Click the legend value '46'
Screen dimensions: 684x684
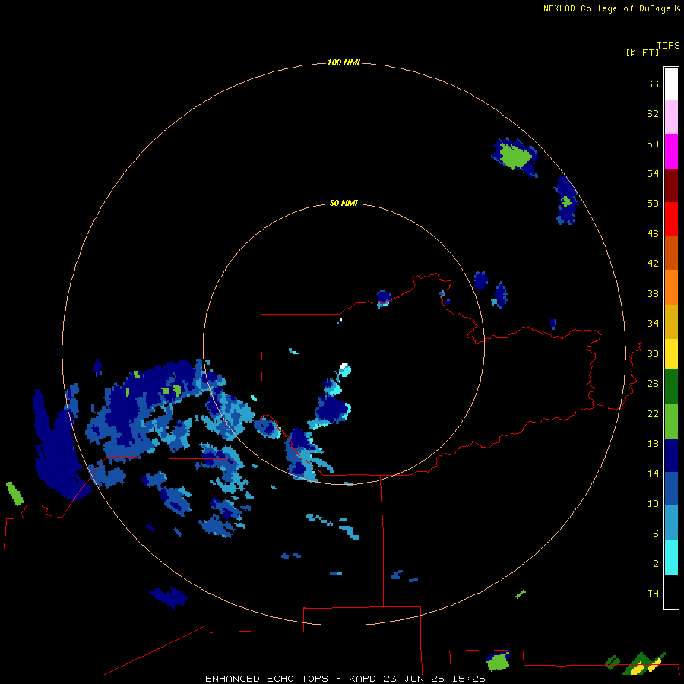click(653, 234)
